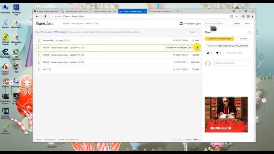Open the Почта service link
The width and height of the screenshot is (274, 154).
tap(66, 24)
